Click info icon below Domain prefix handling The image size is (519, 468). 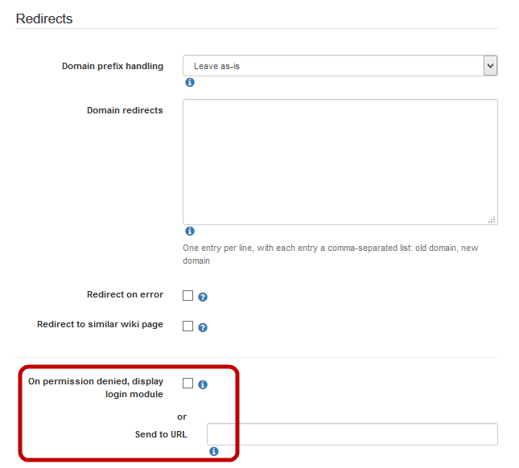[190, 83]
